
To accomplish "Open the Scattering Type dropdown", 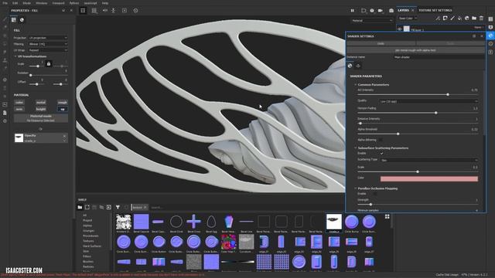I will coord(428,160).
